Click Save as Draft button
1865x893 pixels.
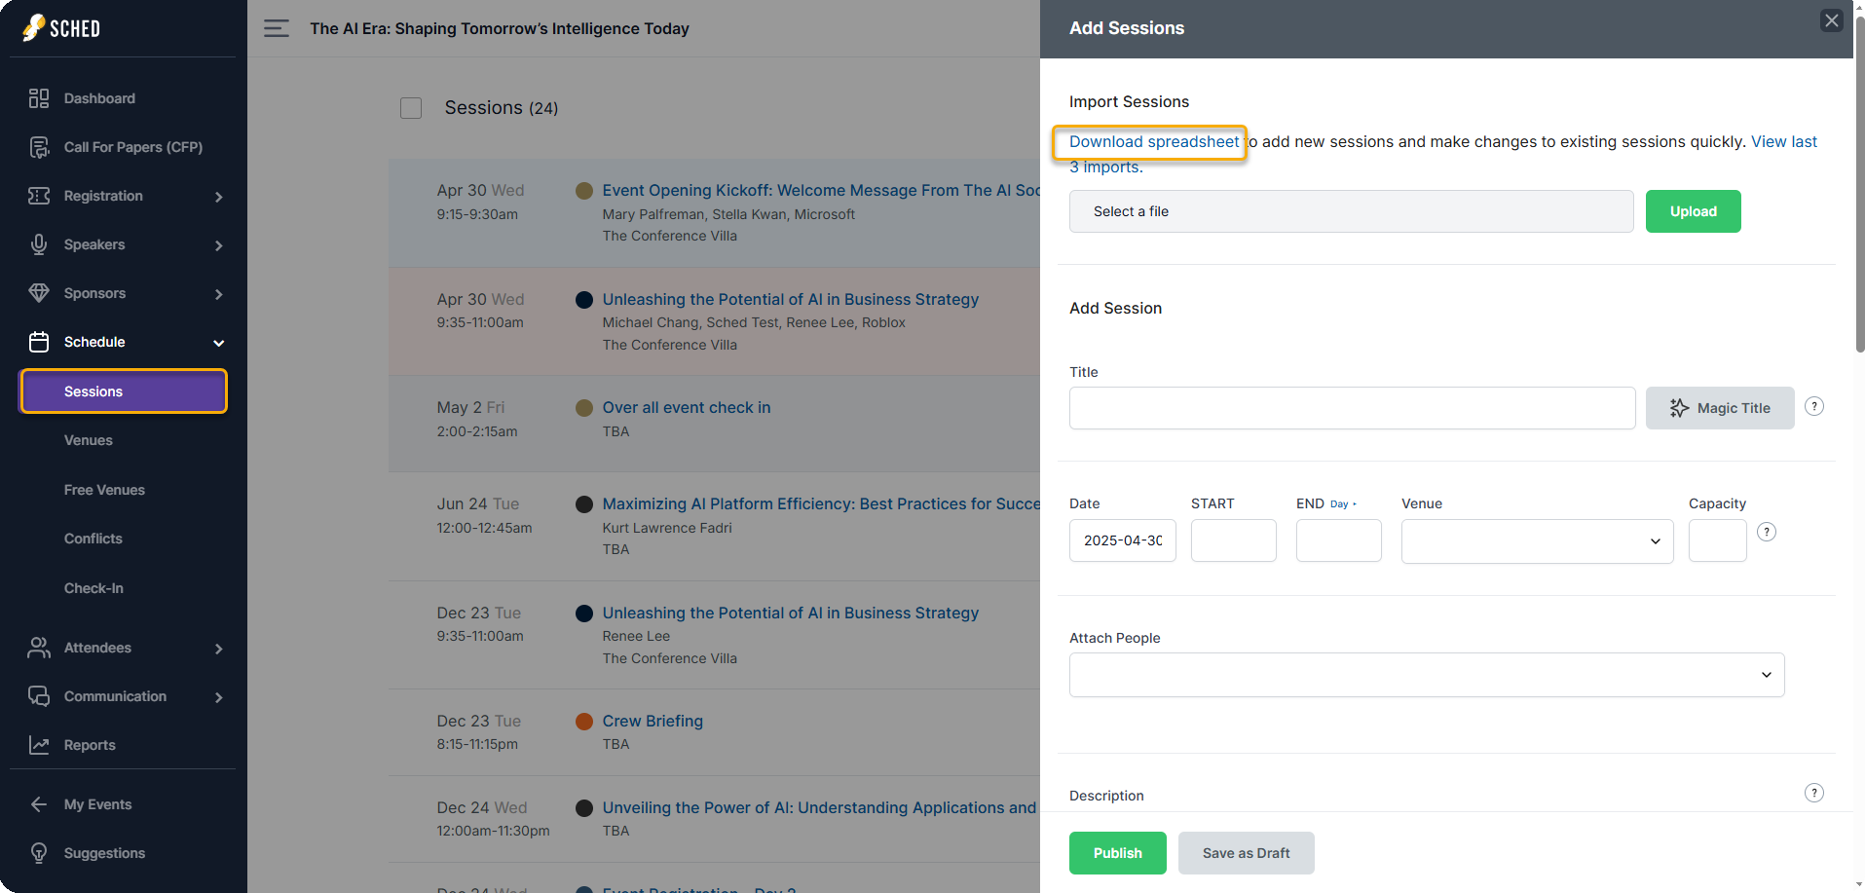pos(1247,853)
